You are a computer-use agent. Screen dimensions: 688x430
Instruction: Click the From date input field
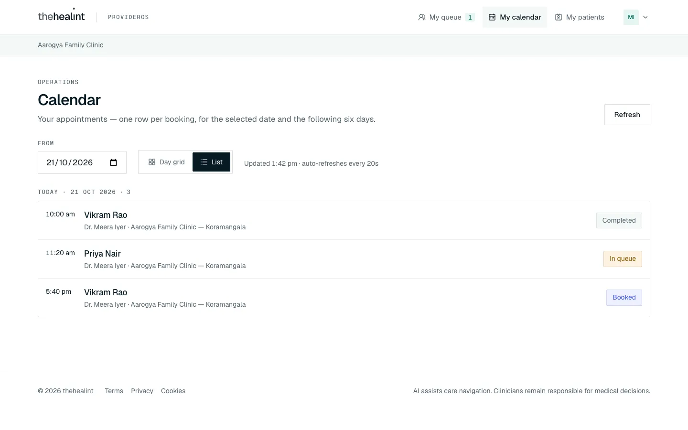[82, 162]
